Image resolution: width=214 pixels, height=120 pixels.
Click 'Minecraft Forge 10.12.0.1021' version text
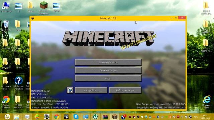pos(48,101)
